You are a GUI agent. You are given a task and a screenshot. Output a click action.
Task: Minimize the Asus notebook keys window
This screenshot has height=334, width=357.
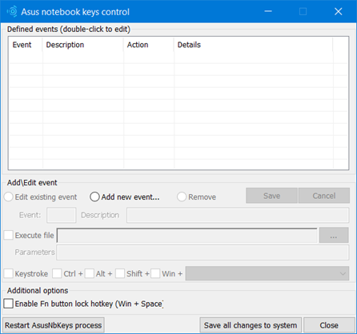(x=268, y=11)
